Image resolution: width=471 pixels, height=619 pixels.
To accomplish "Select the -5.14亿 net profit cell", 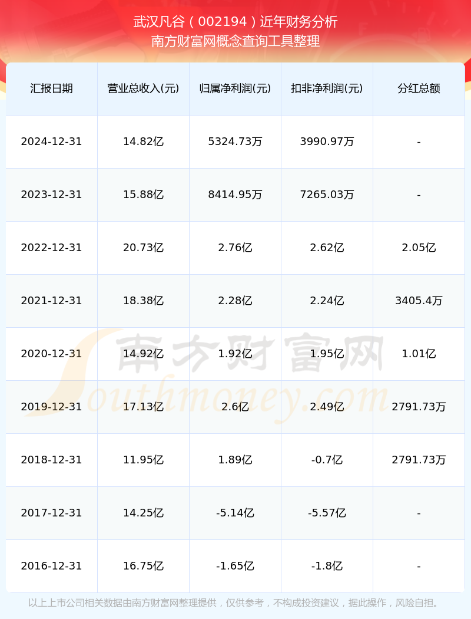I will pyautogui.click(x=235, y=513).
